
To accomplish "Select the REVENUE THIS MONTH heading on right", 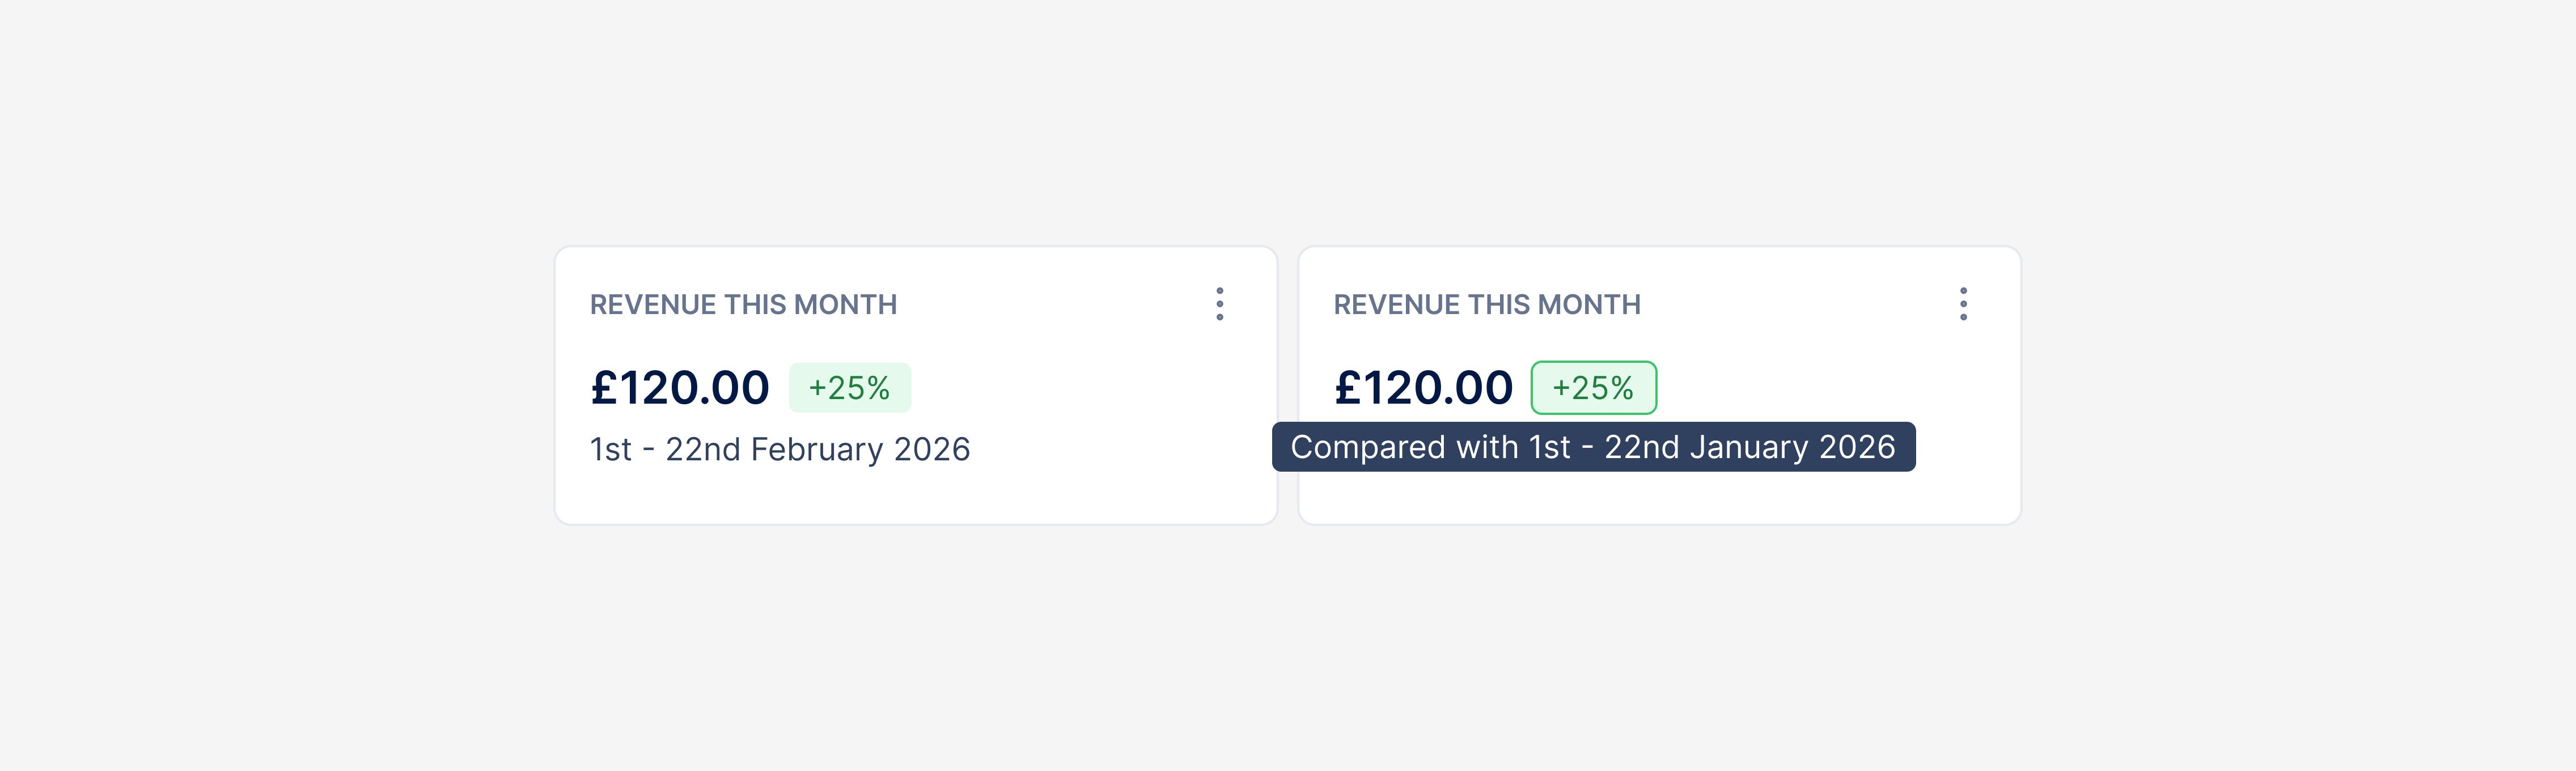I will pos(1488,304).
